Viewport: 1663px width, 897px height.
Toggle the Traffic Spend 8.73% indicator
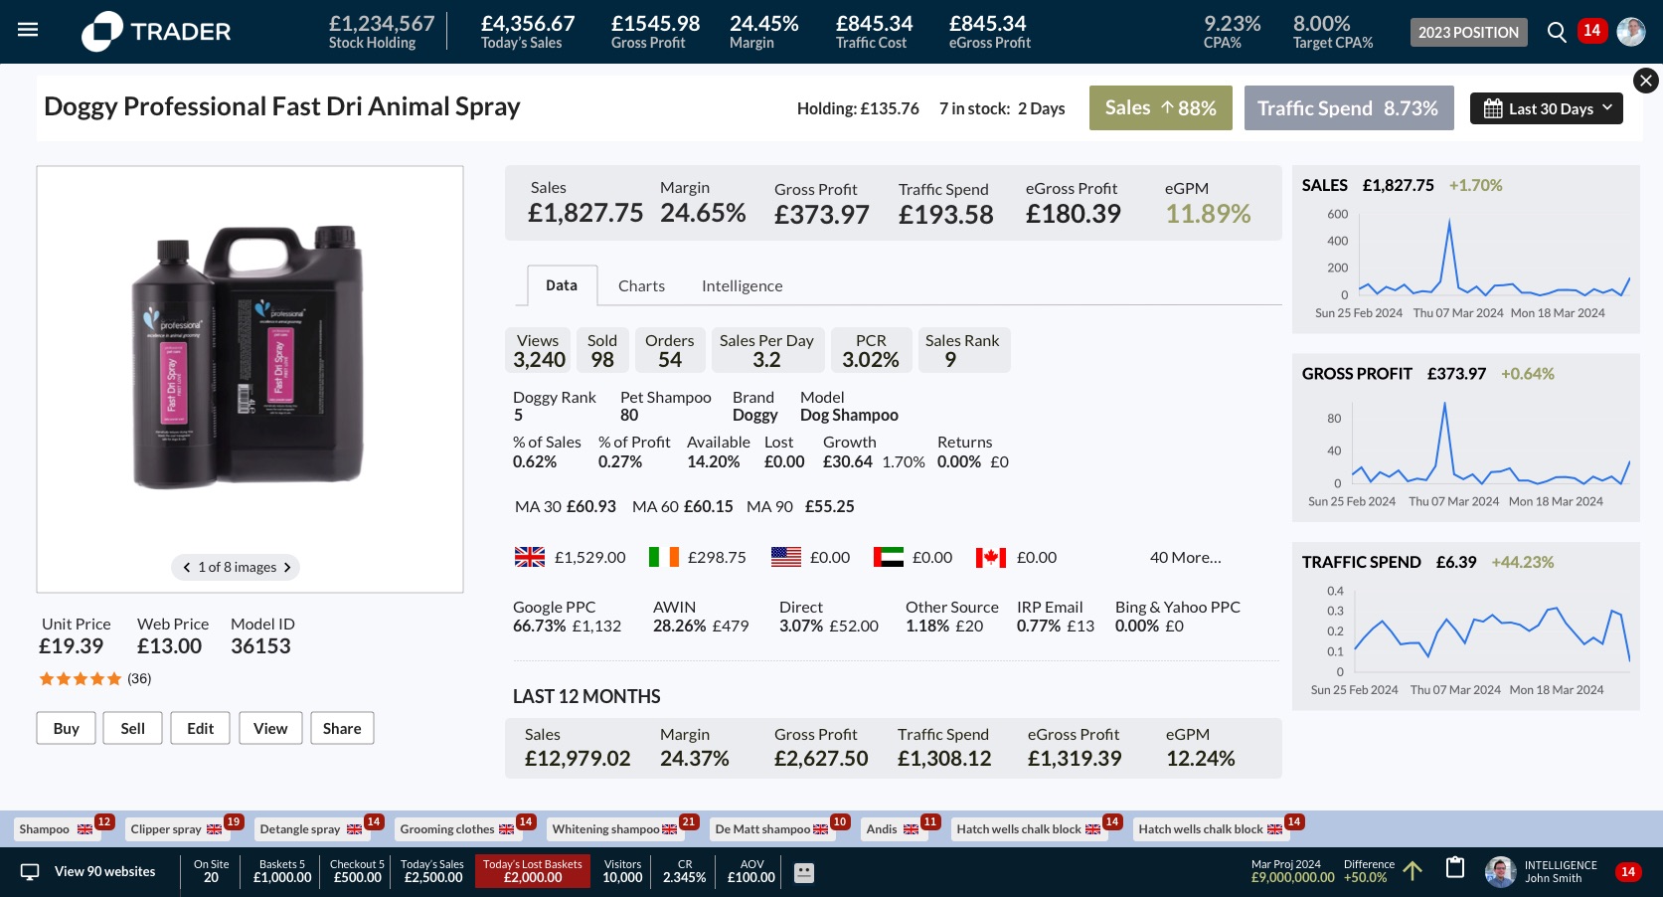coord(1348,108)
